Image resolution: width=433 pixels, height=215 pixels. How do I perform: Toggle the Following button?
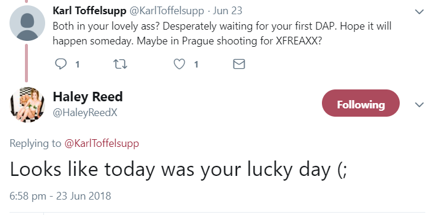[361, 103]
